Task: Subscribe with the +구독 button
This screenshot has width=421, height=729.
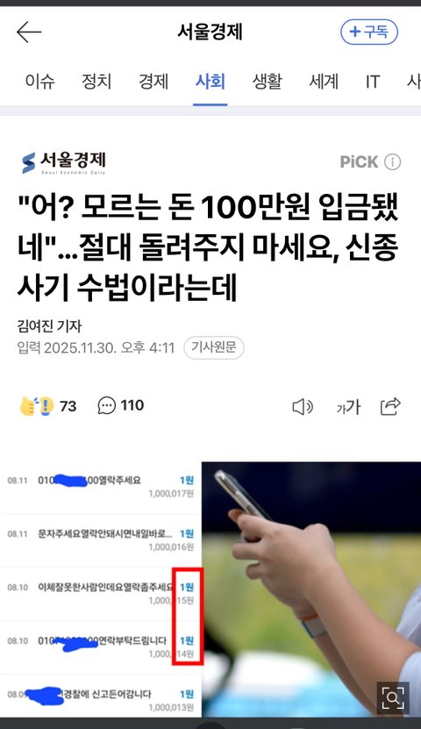Action: tap(369, 32)
